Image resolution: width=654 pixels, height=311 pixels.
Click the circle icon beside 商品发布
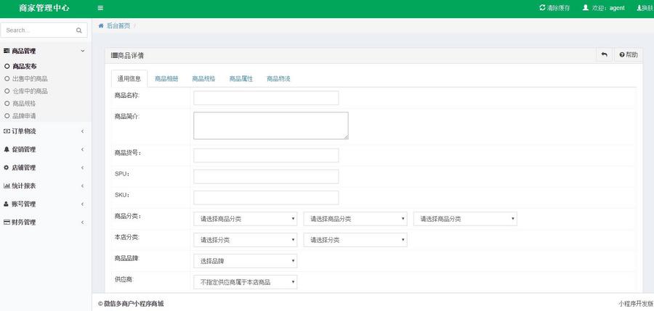coord(7,66)
